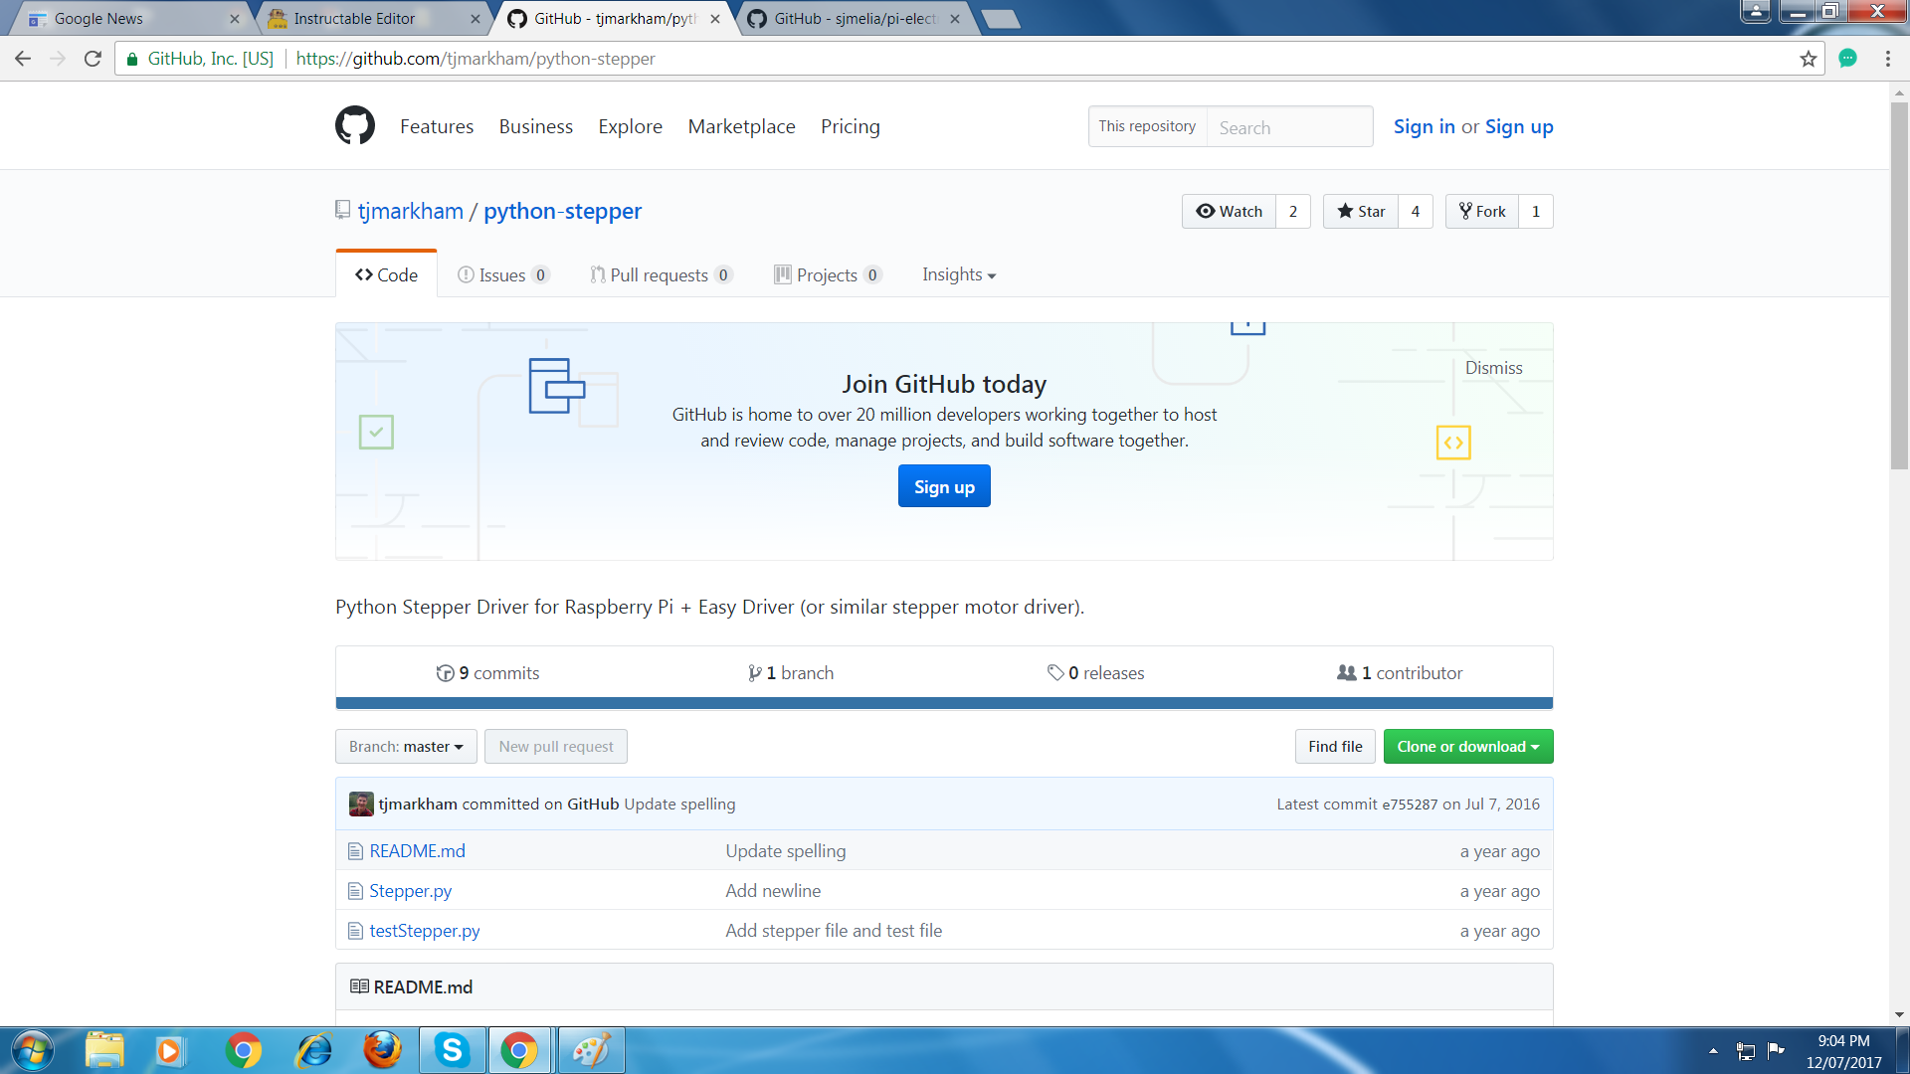This screenshot has width=1910, height=1074.
Task: View the 1 branch link
Action: 791,673
